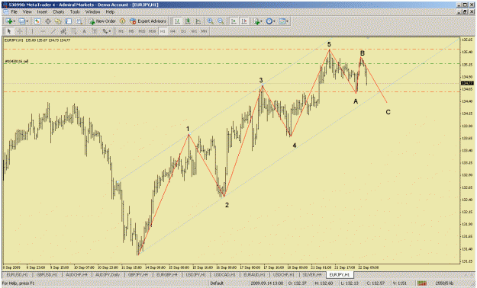
Task: Switch chart to line chart style
Action: (x=198, y=21)
